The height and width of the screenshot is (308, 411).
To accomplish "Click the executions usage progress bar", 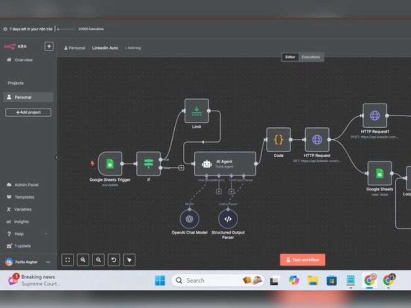I will click(66, 29).
